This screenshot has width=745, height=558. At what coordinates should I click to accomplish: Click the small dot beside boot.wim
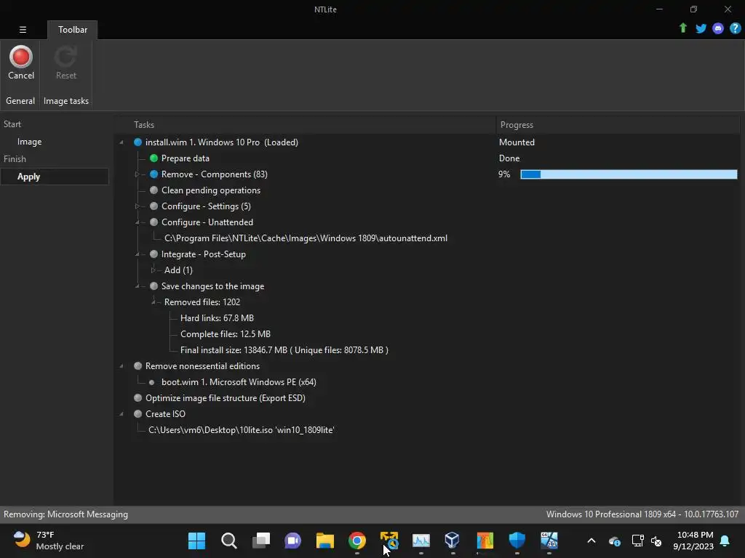click(x=151, y=382)
